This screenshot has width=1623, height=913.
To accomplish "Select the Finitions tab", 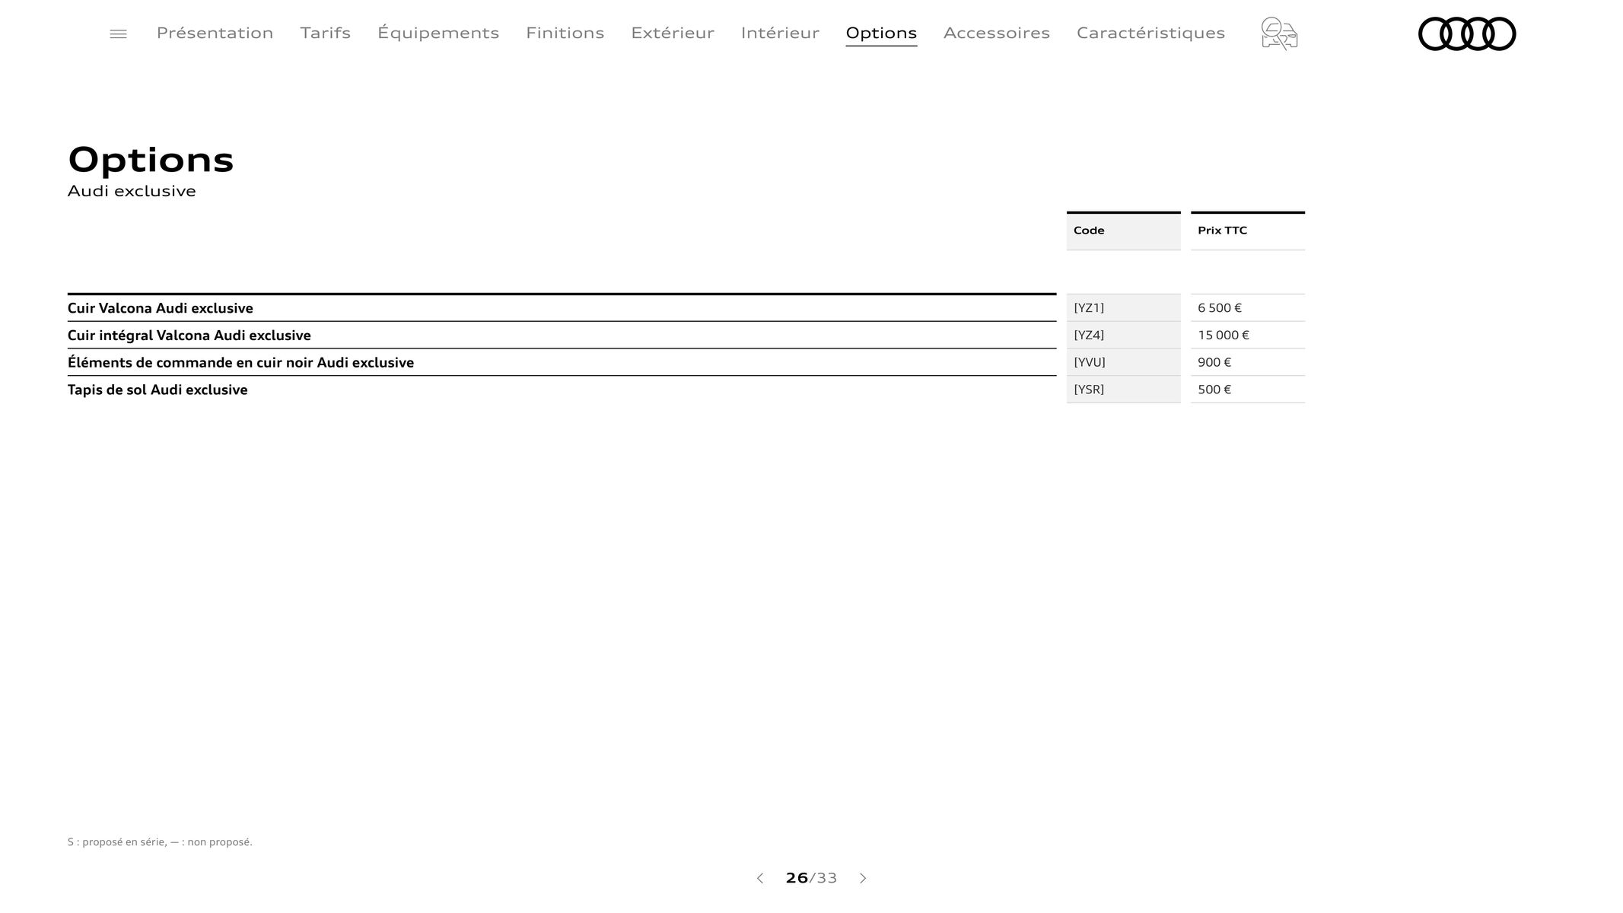I will pos(565,33).
